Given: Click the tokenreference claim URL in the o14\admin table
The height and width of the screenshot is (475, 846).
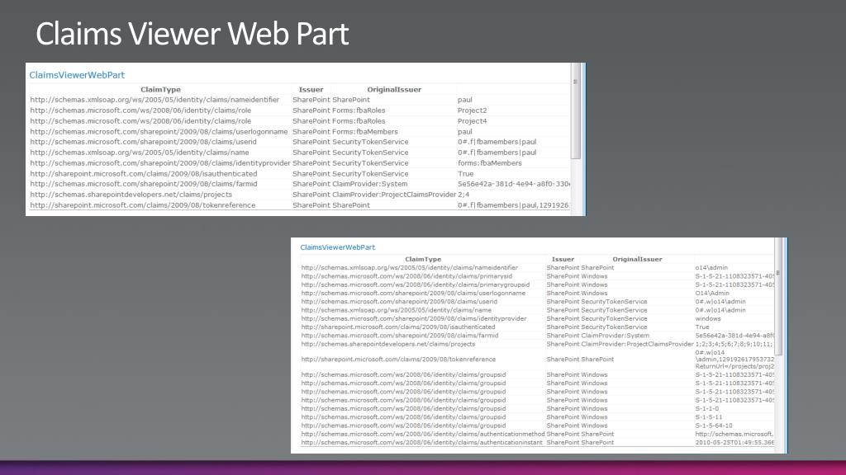Looking at the screenshot, I should click(398, 360).
